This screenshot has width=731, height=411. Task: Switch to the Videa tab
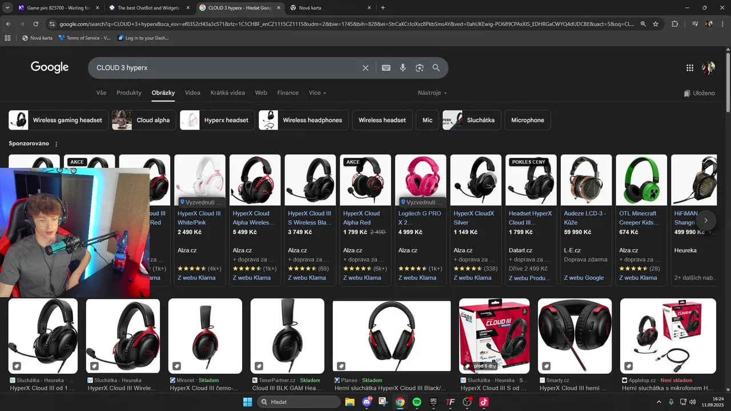[192, 92]
